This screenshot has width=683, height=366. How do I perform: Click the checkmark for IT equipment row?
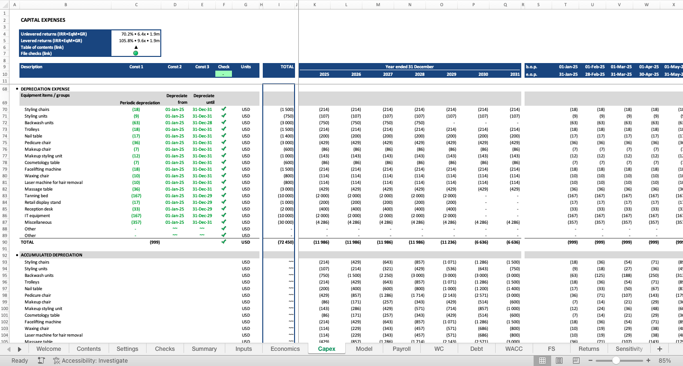(x=224, y=215)
